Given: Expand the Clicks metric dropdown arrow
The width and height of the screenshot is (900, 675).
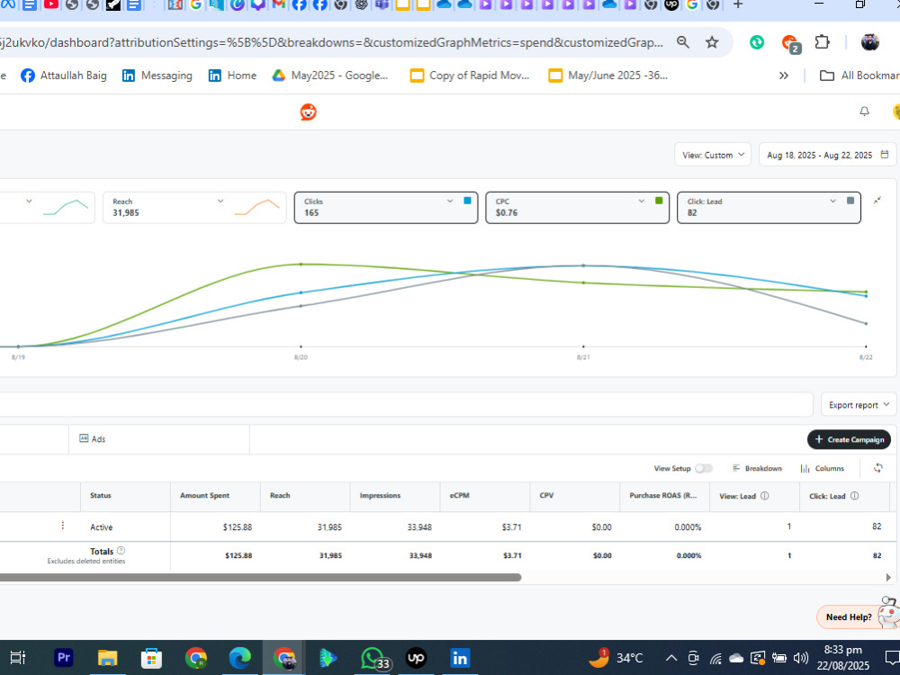Looking at the screenshot, I should (450, 201).
